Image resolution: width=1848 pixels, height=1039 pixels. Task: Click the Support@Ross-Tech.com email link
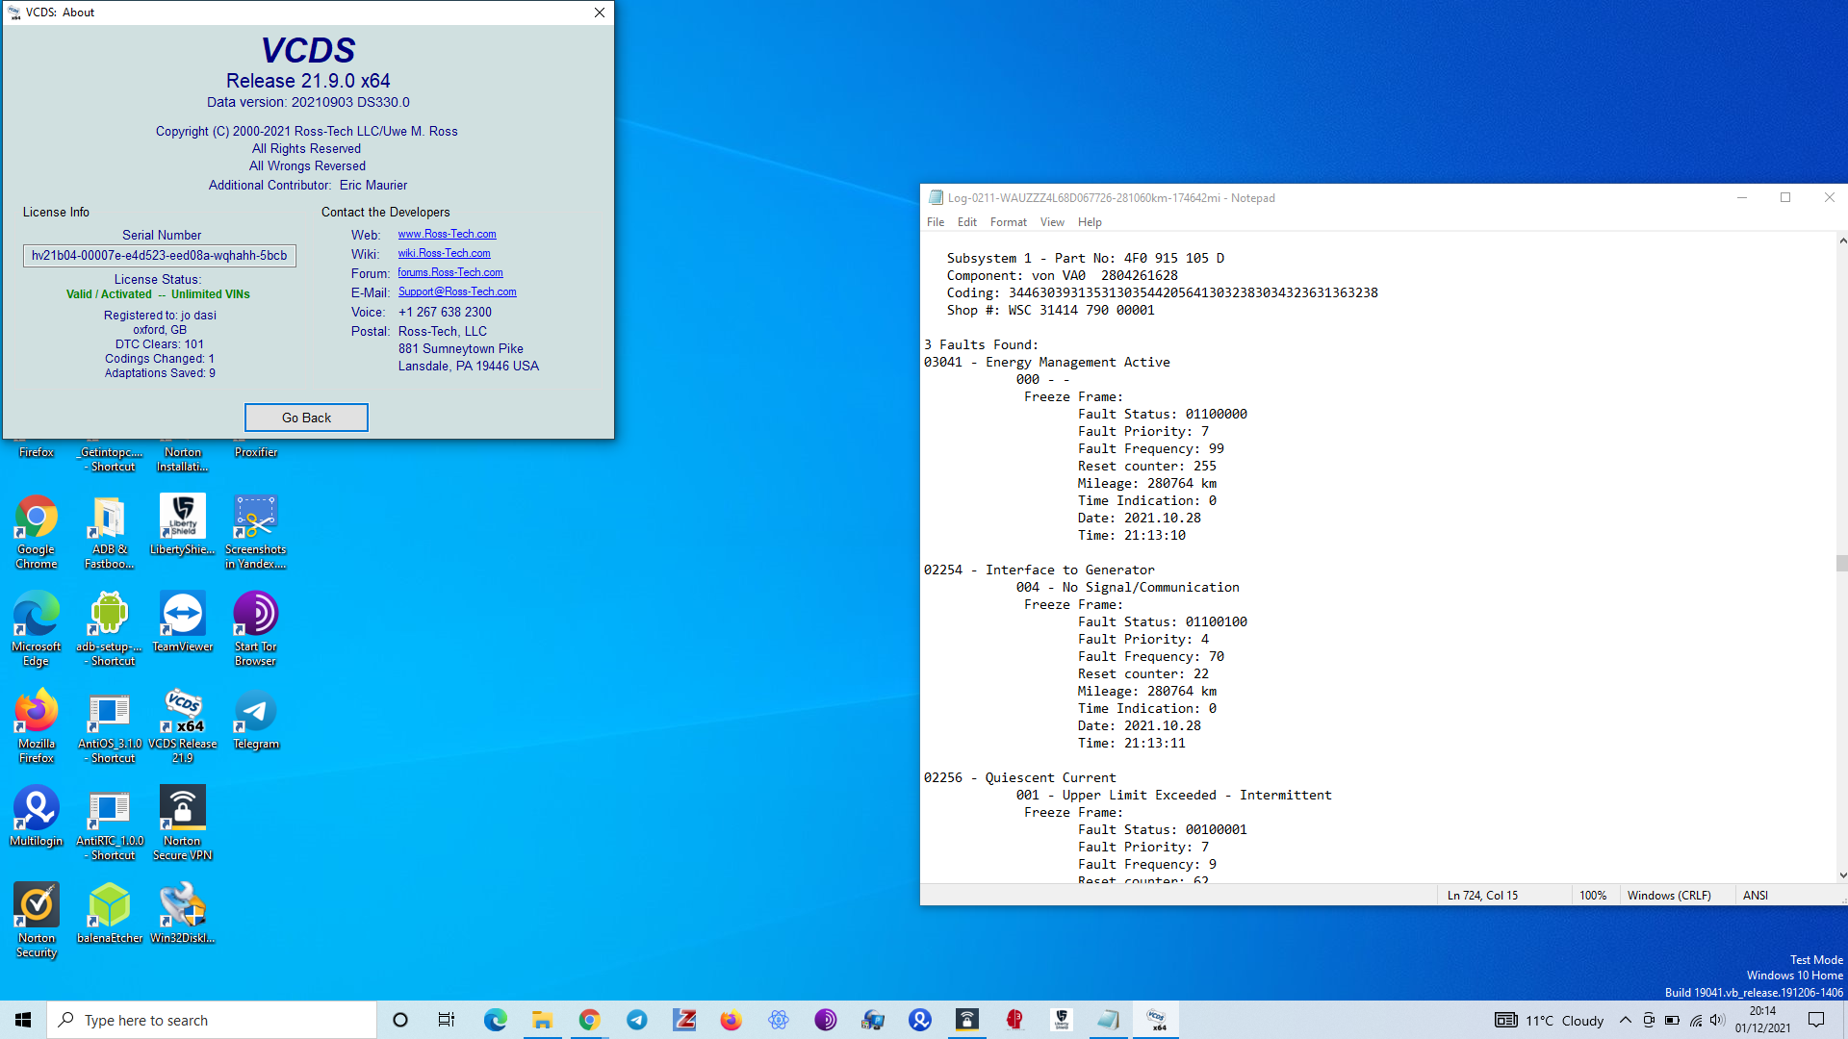pyautogui.click(x=457, y=291)
